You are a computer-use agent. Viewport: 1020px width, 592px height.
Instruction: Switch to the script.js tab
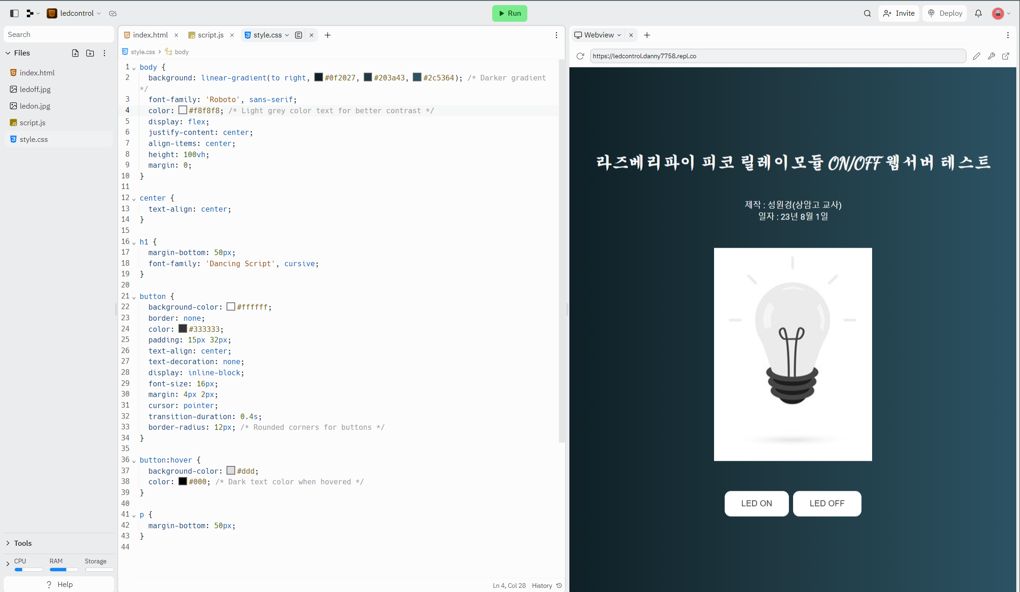[x=210, y=35]
